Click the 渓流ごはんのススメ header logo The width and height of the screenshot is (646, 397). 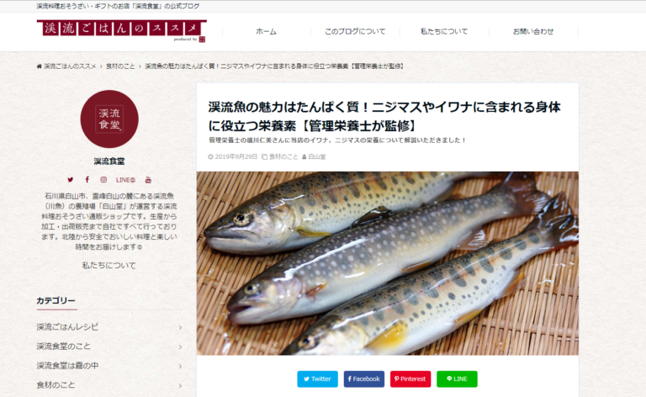click(121, 31)
